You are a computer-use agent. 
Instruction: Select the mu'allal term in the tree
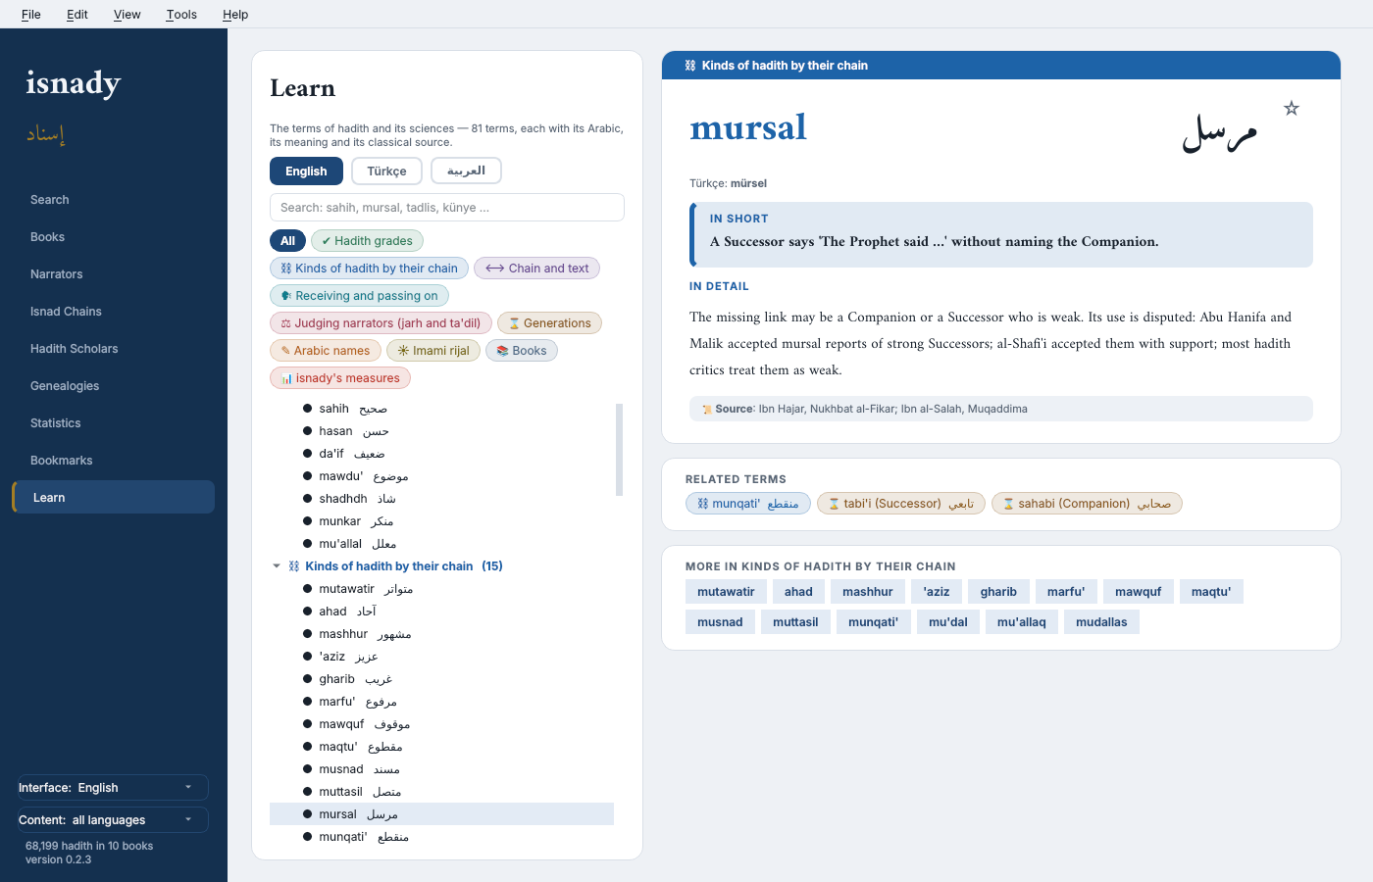(x=441, y=544)
